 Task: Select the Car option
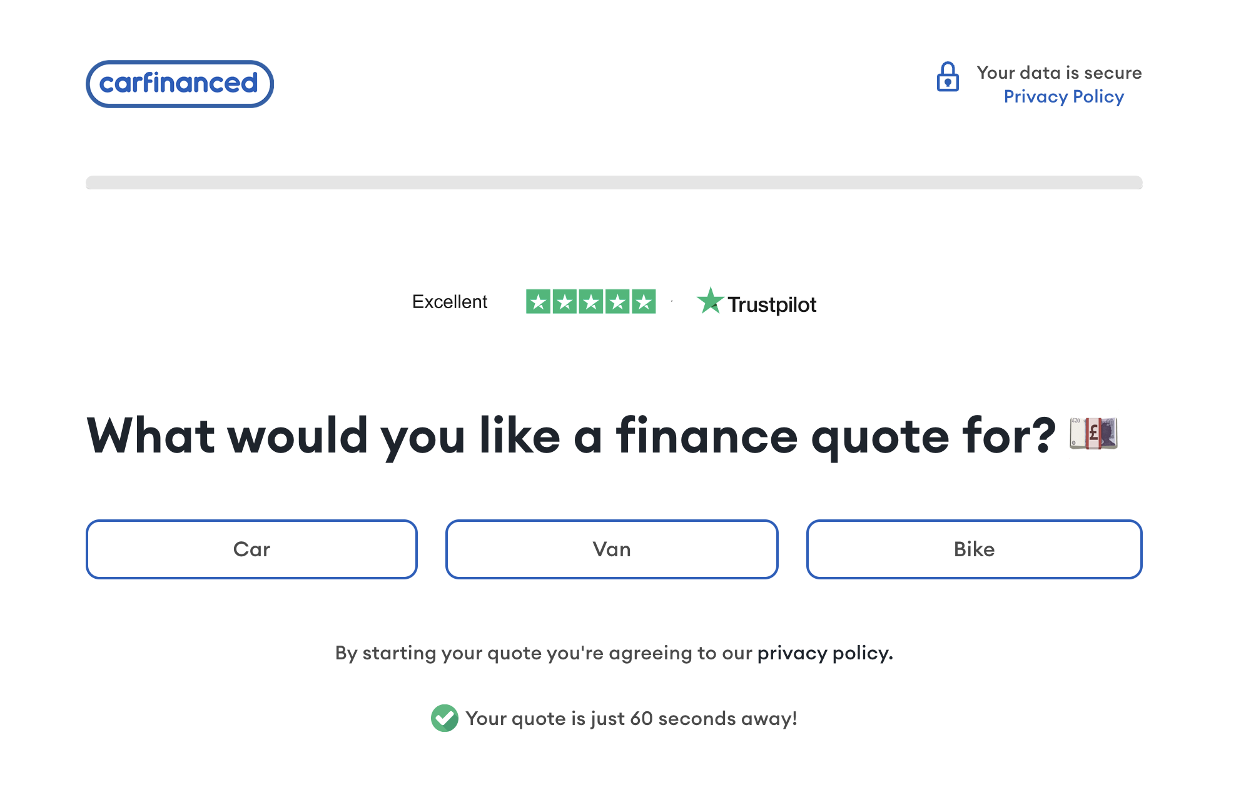(251, 549)
